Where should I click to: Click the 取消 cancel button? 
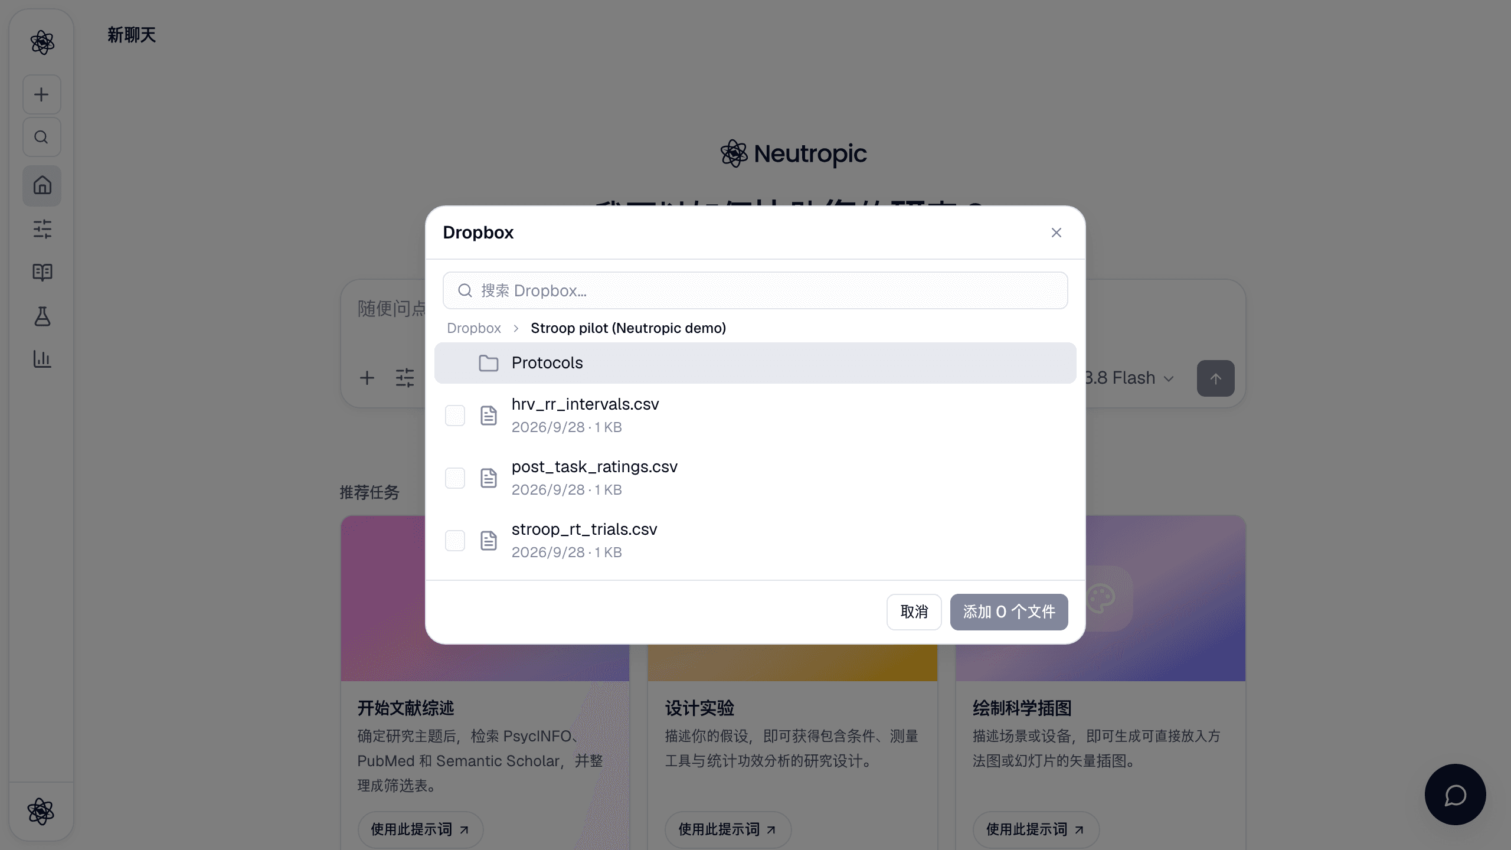914,612
